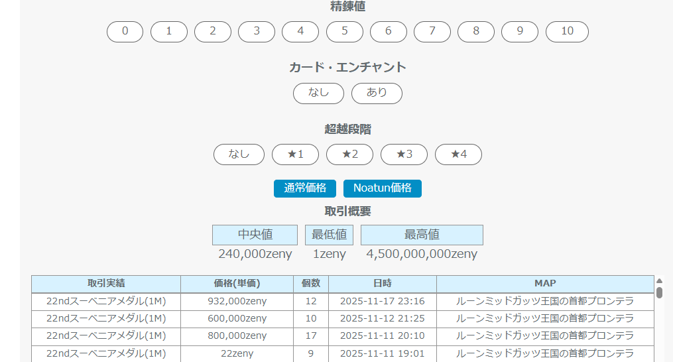Filter by ★3 transcendence level
Screen dimensions: 673x362
point(404,154)
